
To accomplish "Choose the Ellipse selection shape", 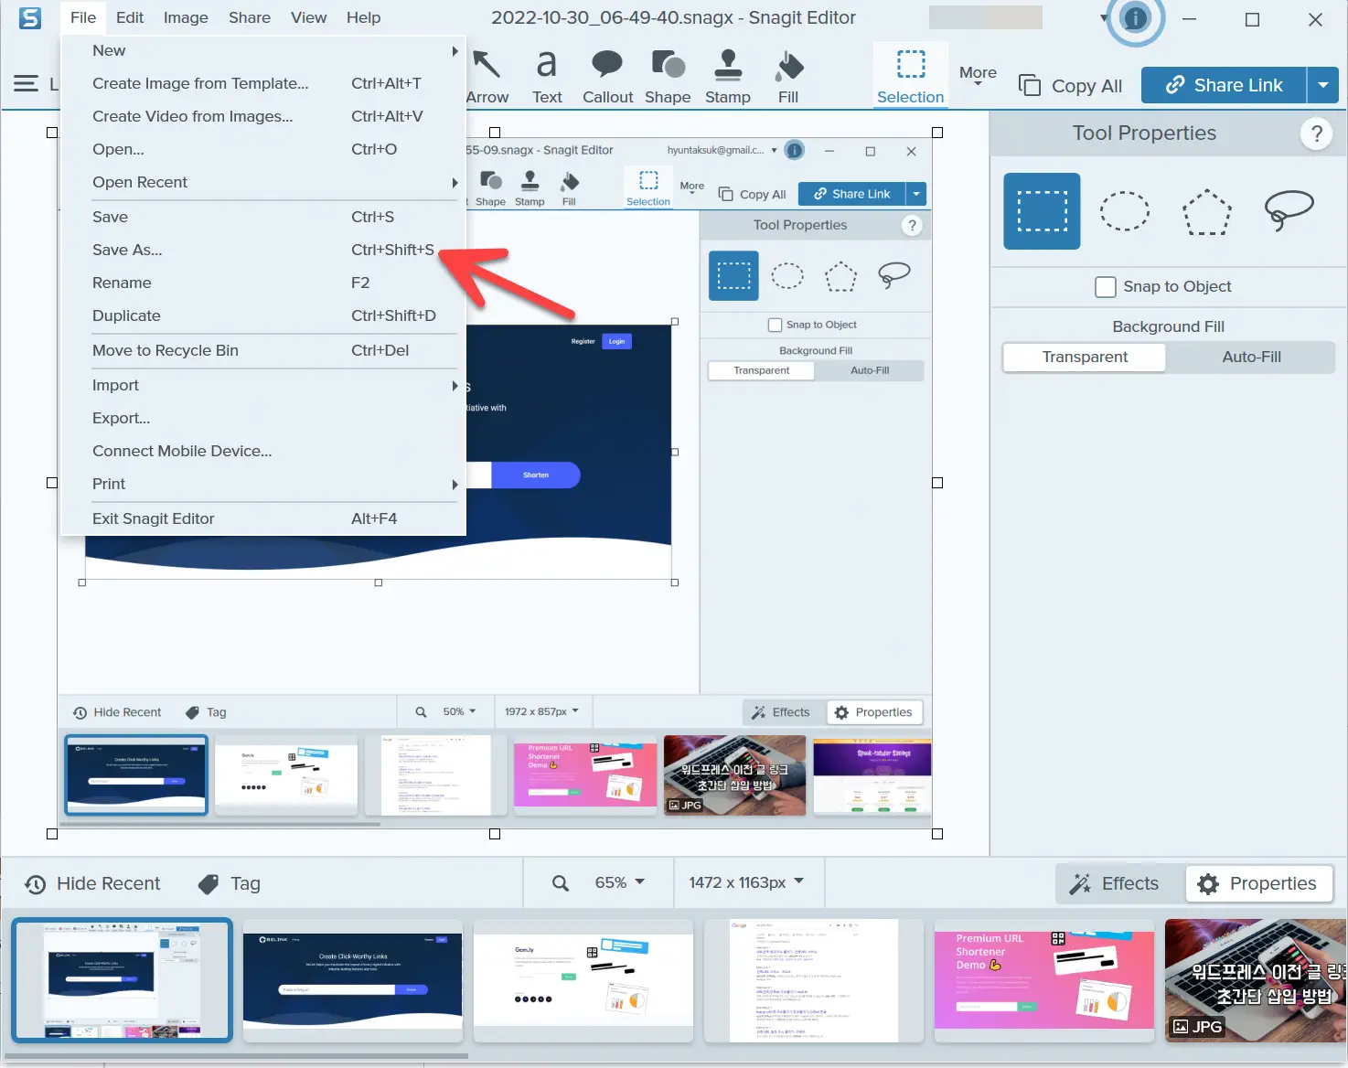I will [1124, 211].
